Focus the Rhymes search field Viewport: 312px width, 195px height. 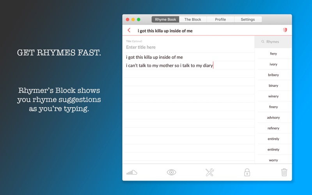pyautogui.click(x=273, y=42)
